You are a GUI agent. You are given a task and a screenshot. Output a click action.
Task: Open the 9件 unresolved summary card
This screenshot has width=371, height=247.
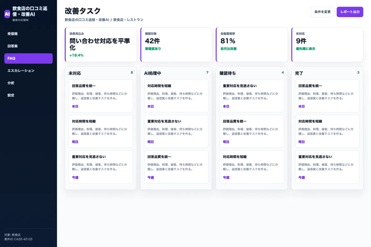click(x=327, y=45)
